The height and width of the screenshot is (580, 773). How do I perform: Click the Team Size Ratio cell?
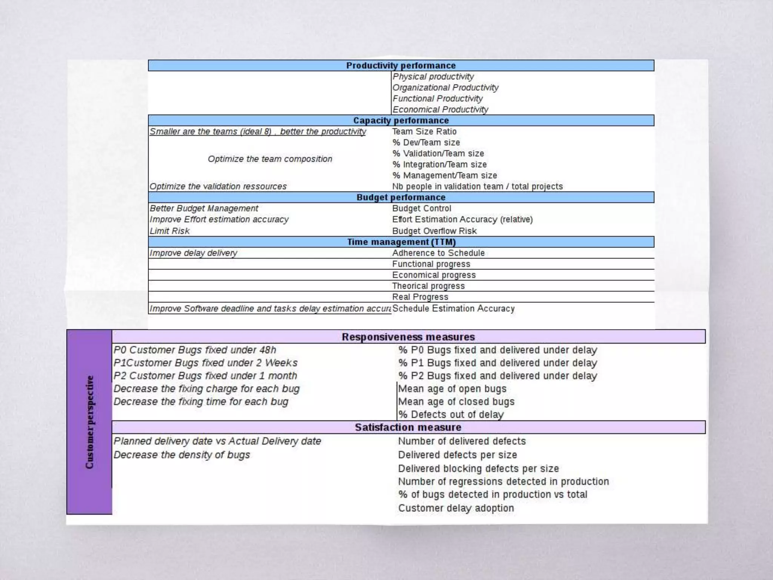tap(424, 131)
